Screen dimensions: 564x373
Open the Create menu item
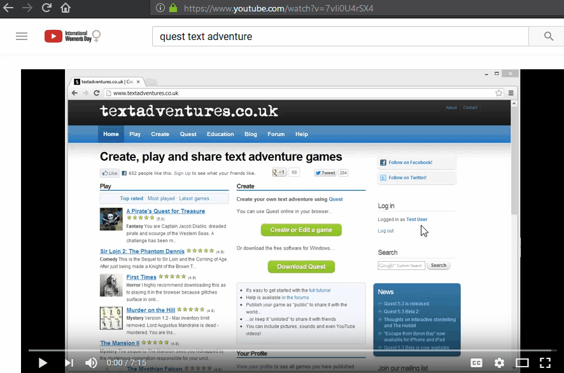point(160,134)
